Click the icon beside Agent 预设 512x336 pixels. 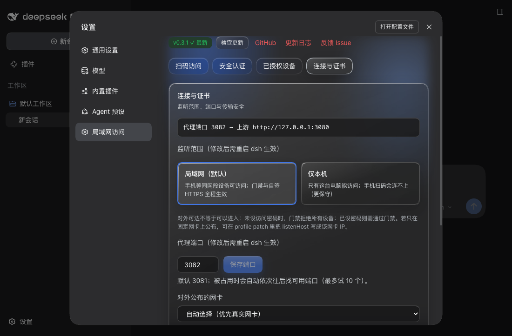pyautogui.click(x=85, y=112)
